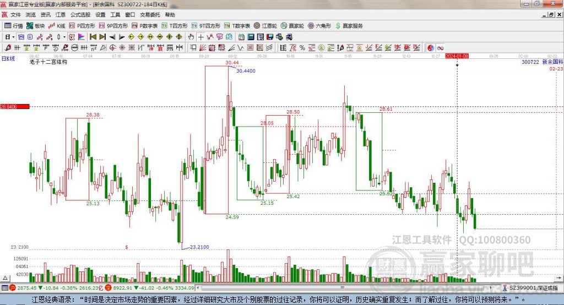
Task: Open the calendar 21 icon
Action: [x=241, y=37]
